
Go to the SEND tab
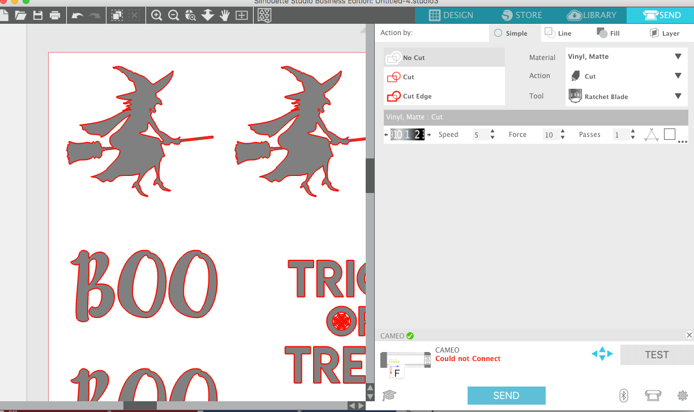click(x=661, y=15)
